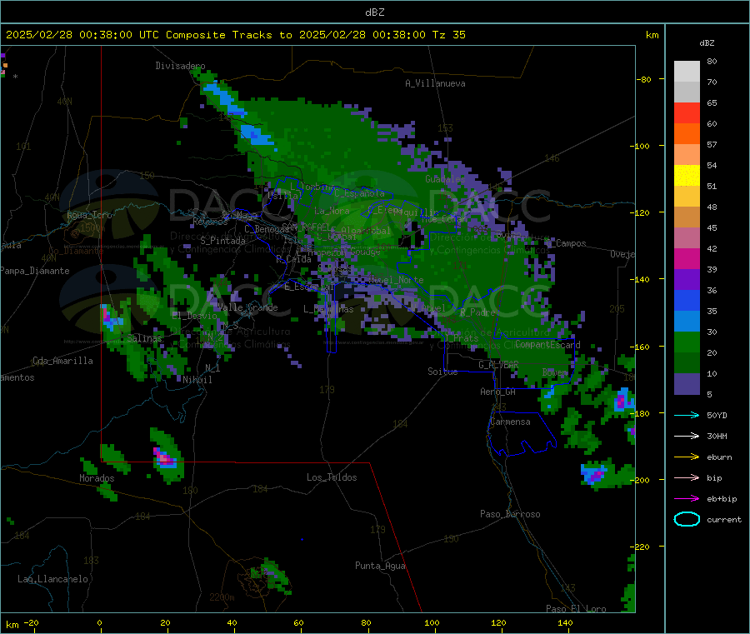Click the 'Tz 35' text in the header
The height and width of the screenshot is (634, 750).
[x=448, y=35]
